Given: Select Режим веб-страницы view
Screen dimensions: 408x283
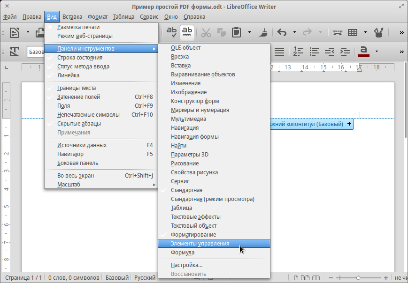Looking at the screenshot, I should (x=101, y=36).
